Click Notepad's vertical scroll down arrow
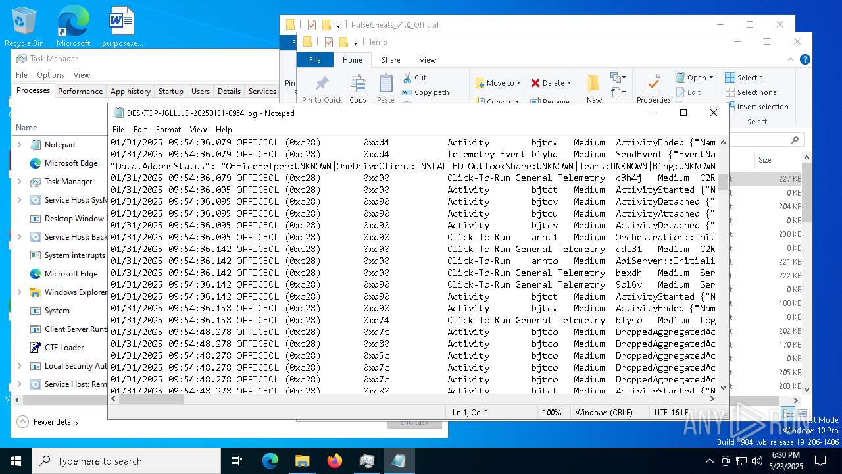 coord(724,388)
